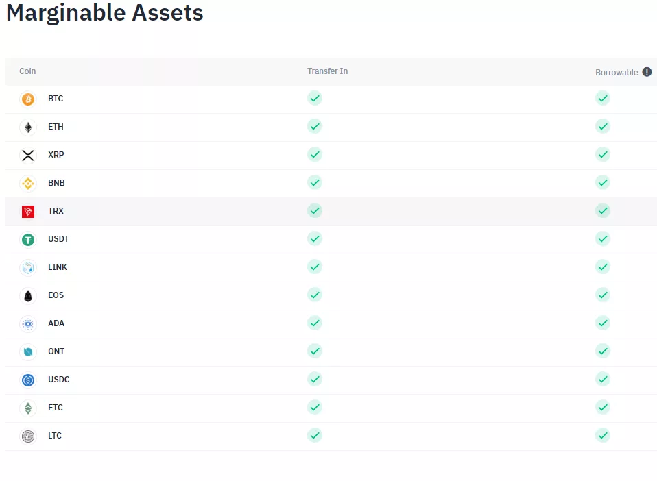Click the Bitcoin (BTC) coin icon
Viewport: 657px width, 481px height.
(27, 99)
